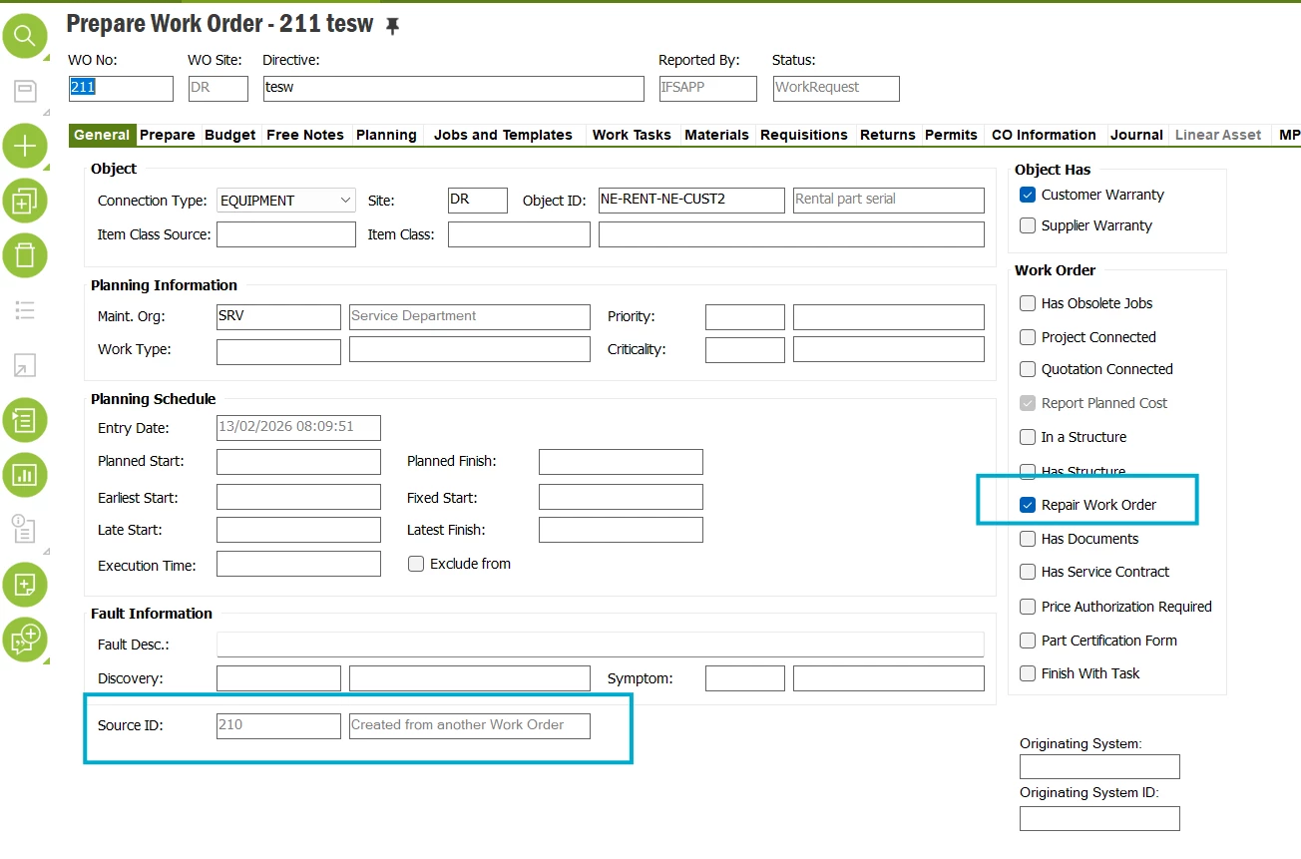Open the Permits tab
Screen dimensions: 1301x859
coord(951,135)
